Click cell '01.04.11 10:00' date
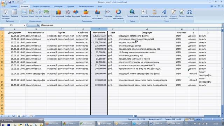224x126 pixels. 15,73
